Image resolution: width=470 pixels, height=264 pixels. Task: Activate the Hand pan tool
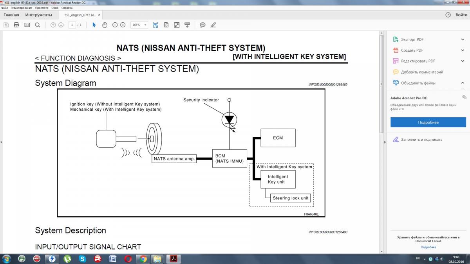[105, 25]
